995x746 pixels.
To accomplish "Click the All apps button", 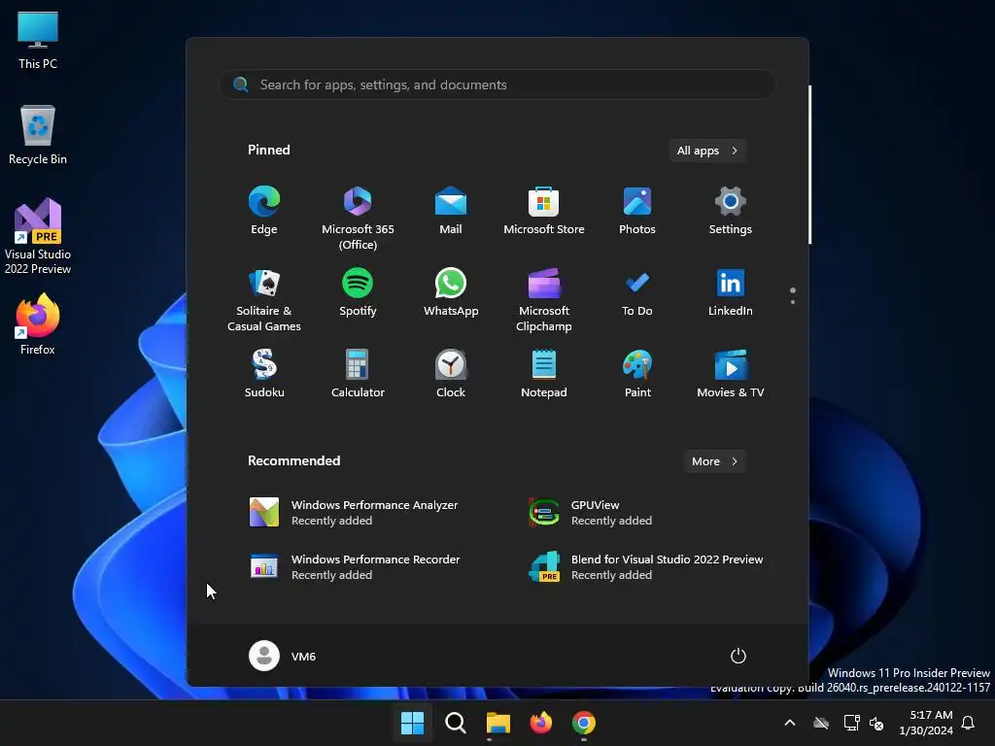I will click(x=707, y=151).
